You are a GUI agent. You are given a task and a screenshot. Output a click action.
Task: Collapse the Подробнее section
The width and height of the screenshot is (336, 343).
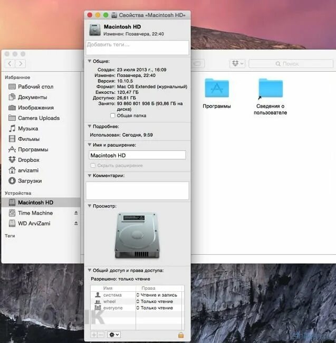point(90,126)
